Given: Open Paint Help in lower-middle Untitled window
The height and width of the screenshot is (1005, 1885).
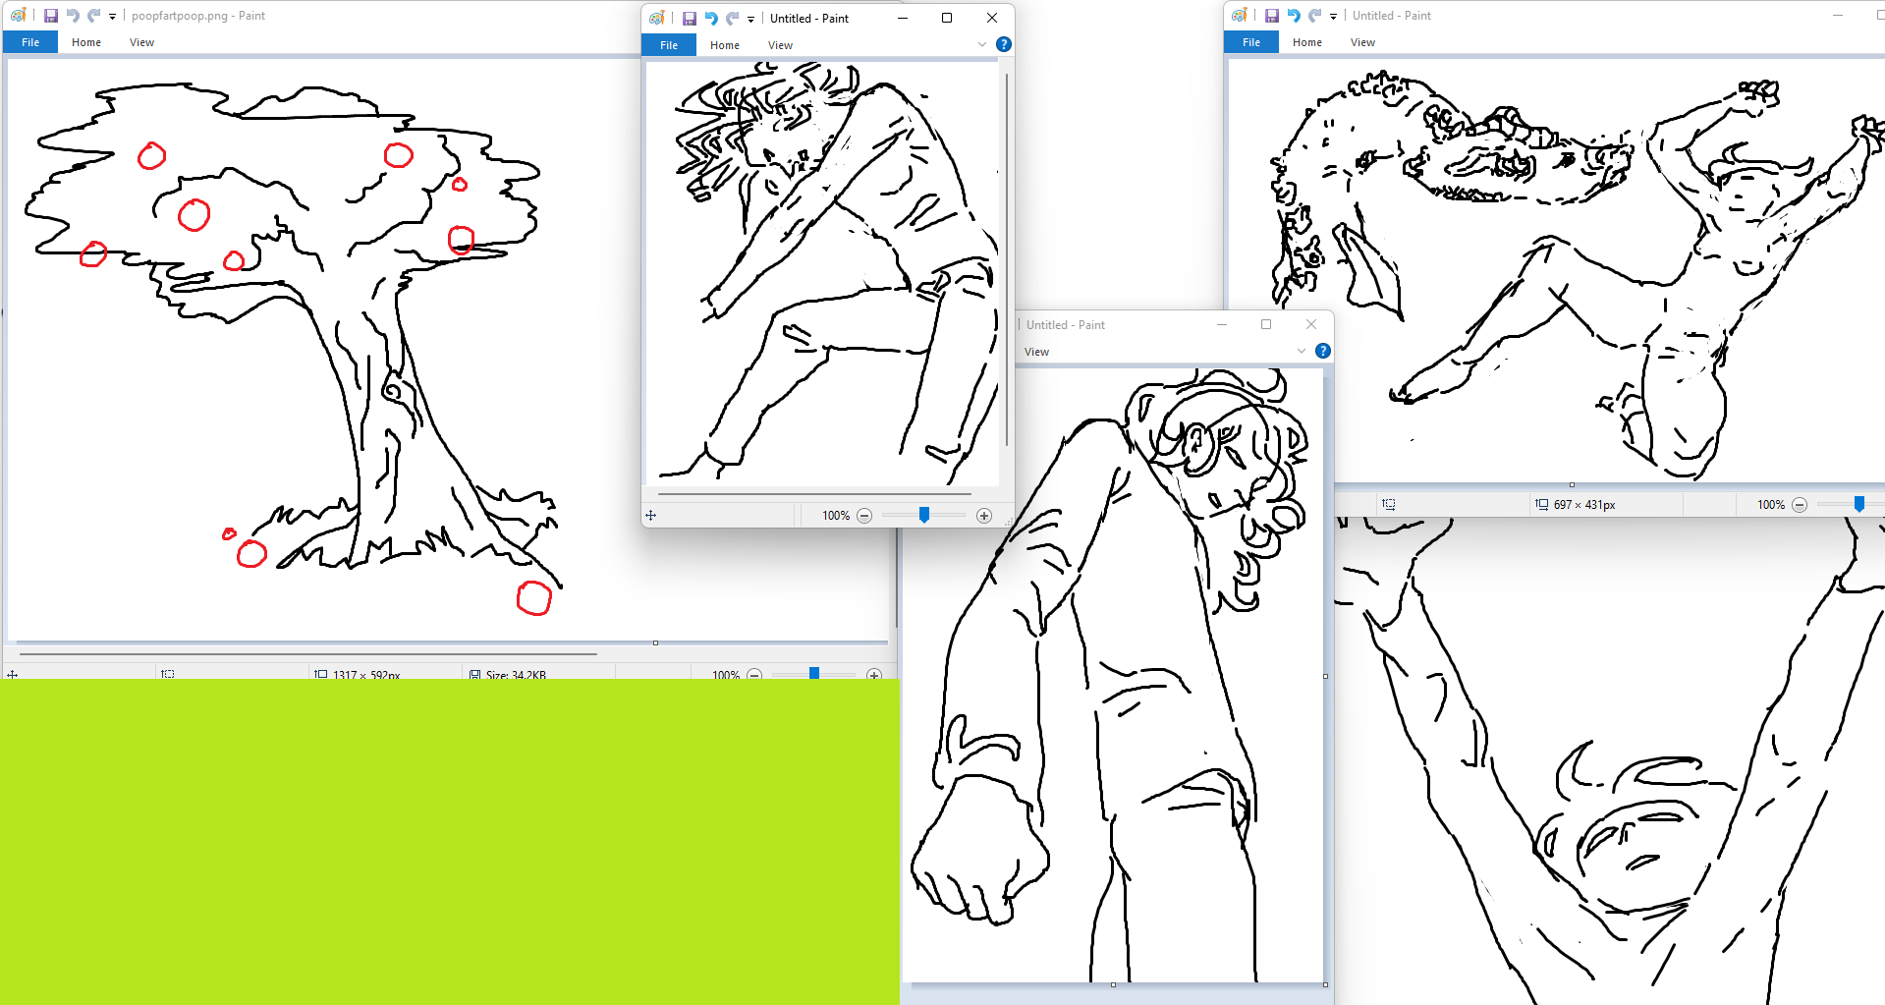Looking at the screenshot, I should click(1323, 351).
